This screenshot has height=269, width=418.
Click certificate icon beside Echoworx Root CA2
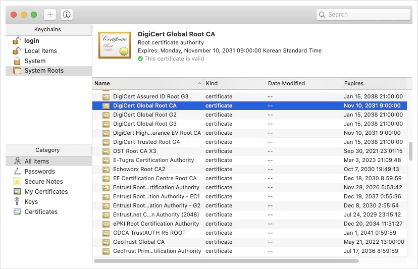(106, 169)
